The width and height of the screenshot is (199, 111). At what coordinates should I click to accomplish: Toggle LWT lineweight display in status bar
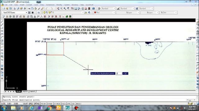click(73, 104)
